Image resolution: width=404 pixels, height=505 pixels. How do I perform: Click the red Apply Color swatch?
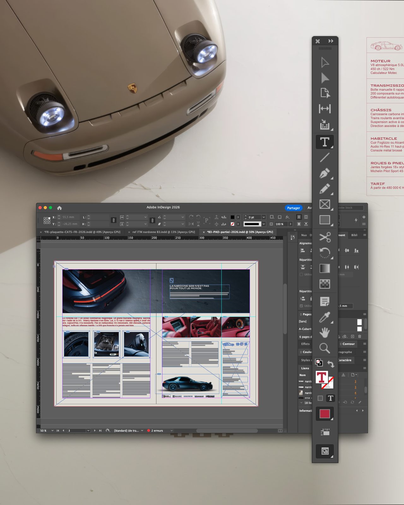[325, 414]
